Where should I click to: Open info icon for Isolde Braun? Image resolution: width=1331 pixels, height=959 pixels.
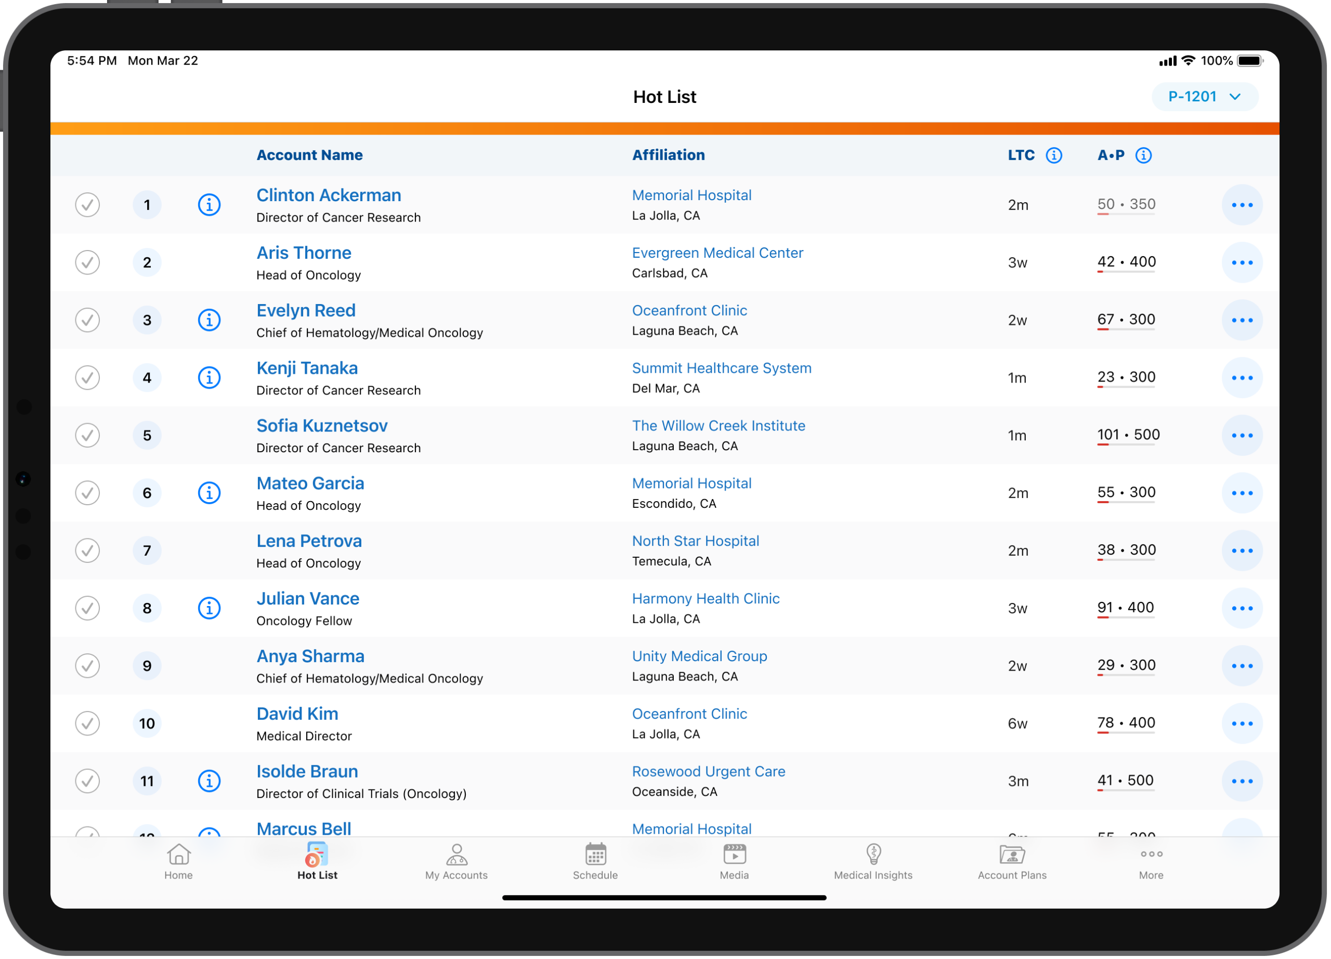(210, 782)
